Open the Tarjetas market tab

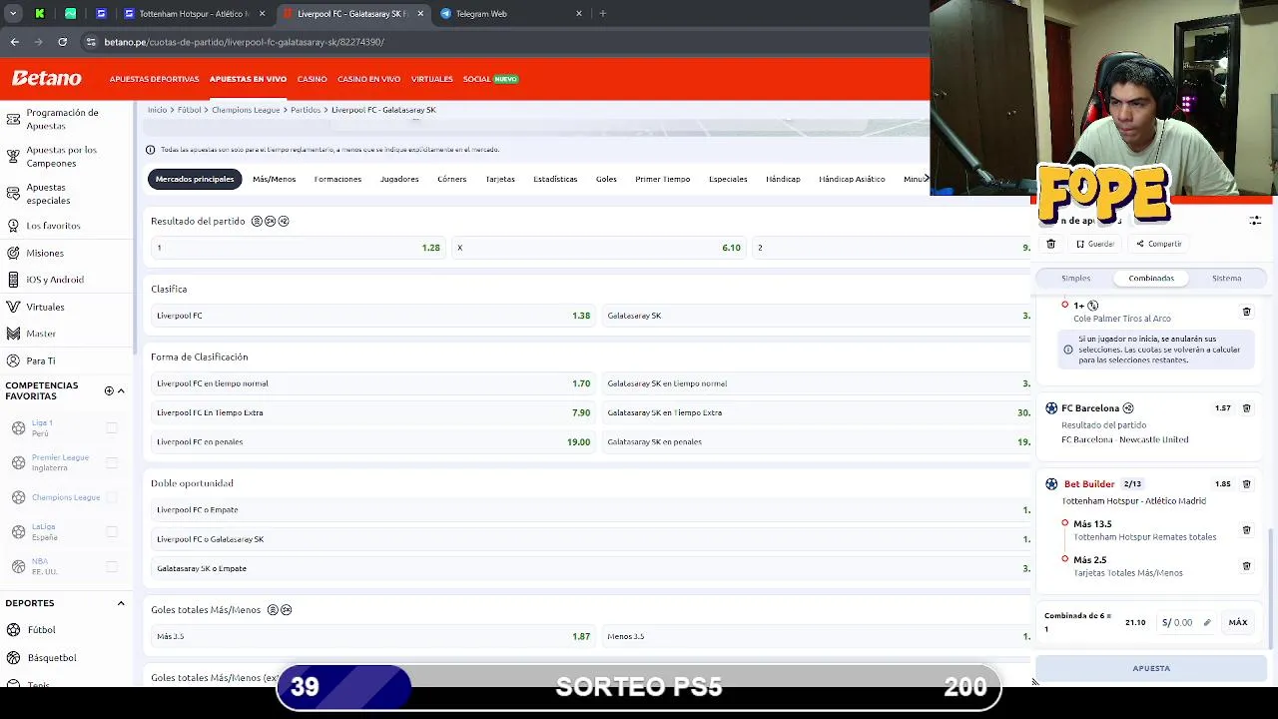pos(500,179)
